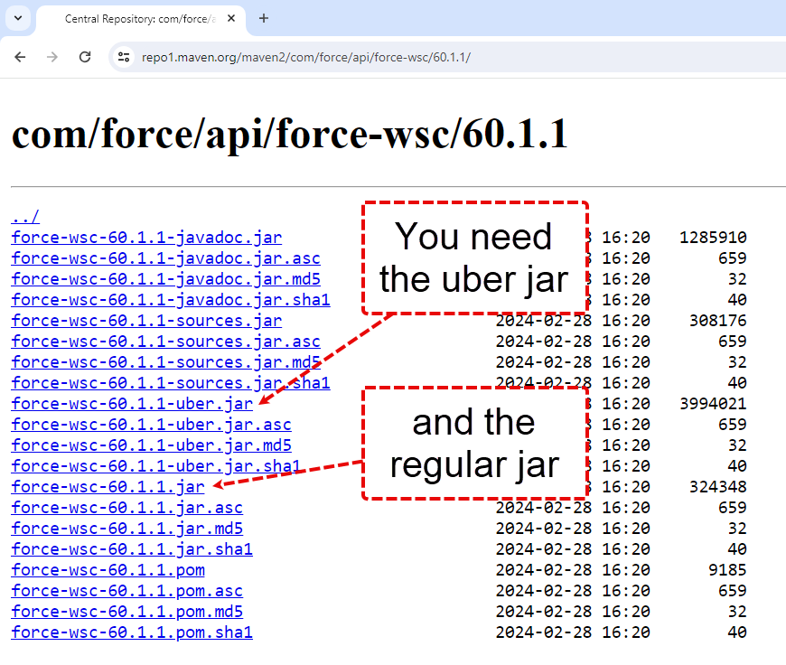The height and width of the screenshot is (665, 786).
Task: Navigate back to the previous page
Action: [x=20, y=56]
